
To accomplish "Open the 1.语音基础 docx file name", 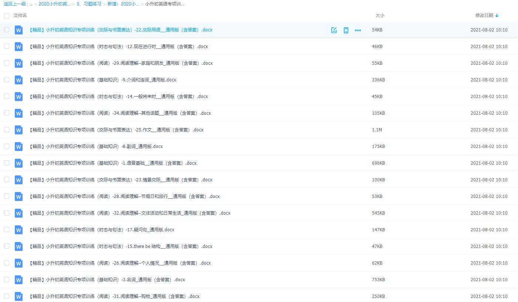I will coord(113,163).
